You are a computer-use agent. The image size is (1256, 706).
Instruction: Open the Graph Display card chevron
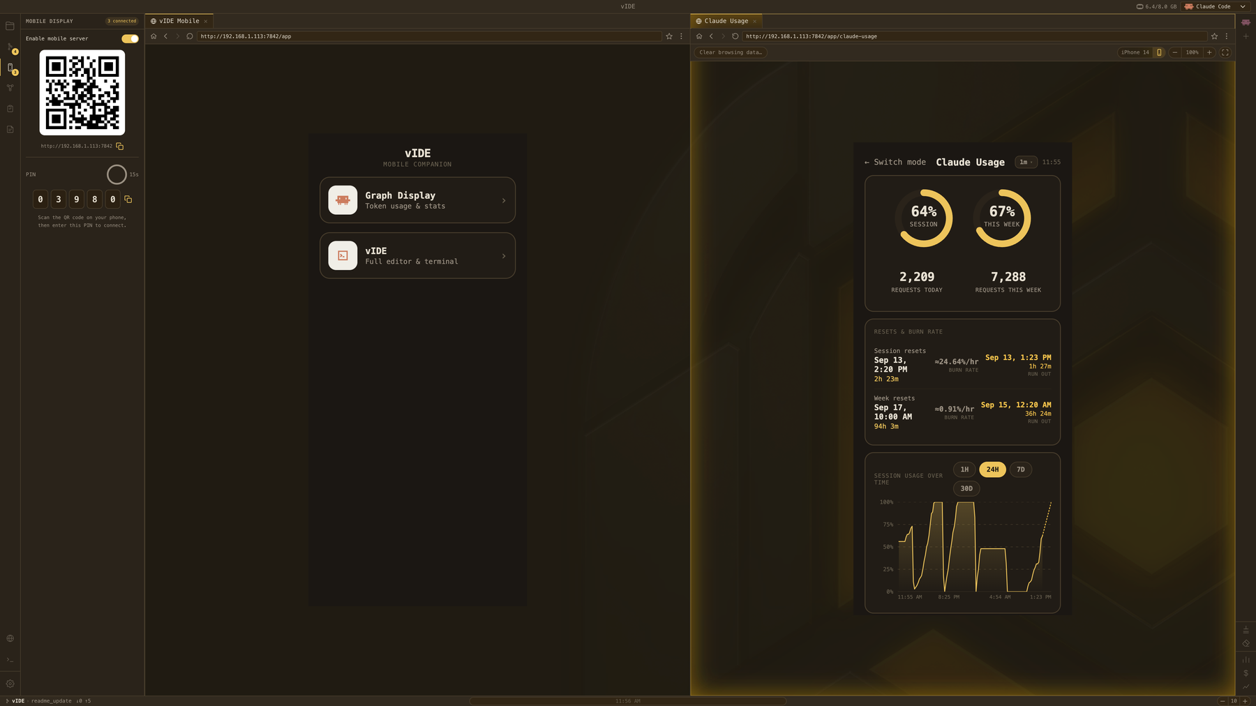(x=504, y=201)
